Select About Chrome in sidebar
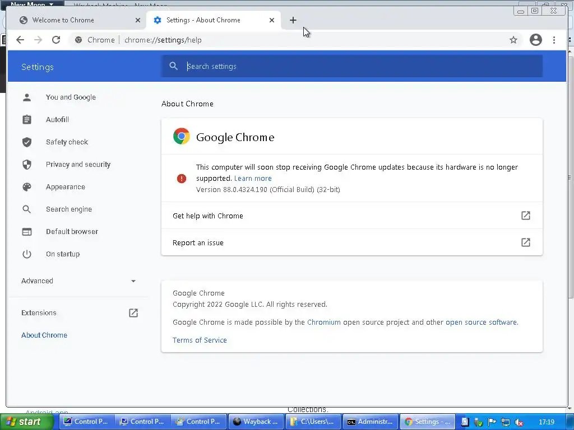The width and height of the screenshot is (574, 430). coord(44,335)
